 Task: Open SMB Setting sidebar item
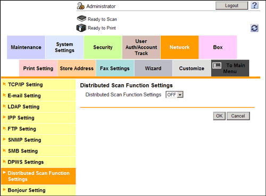point(38,151)
